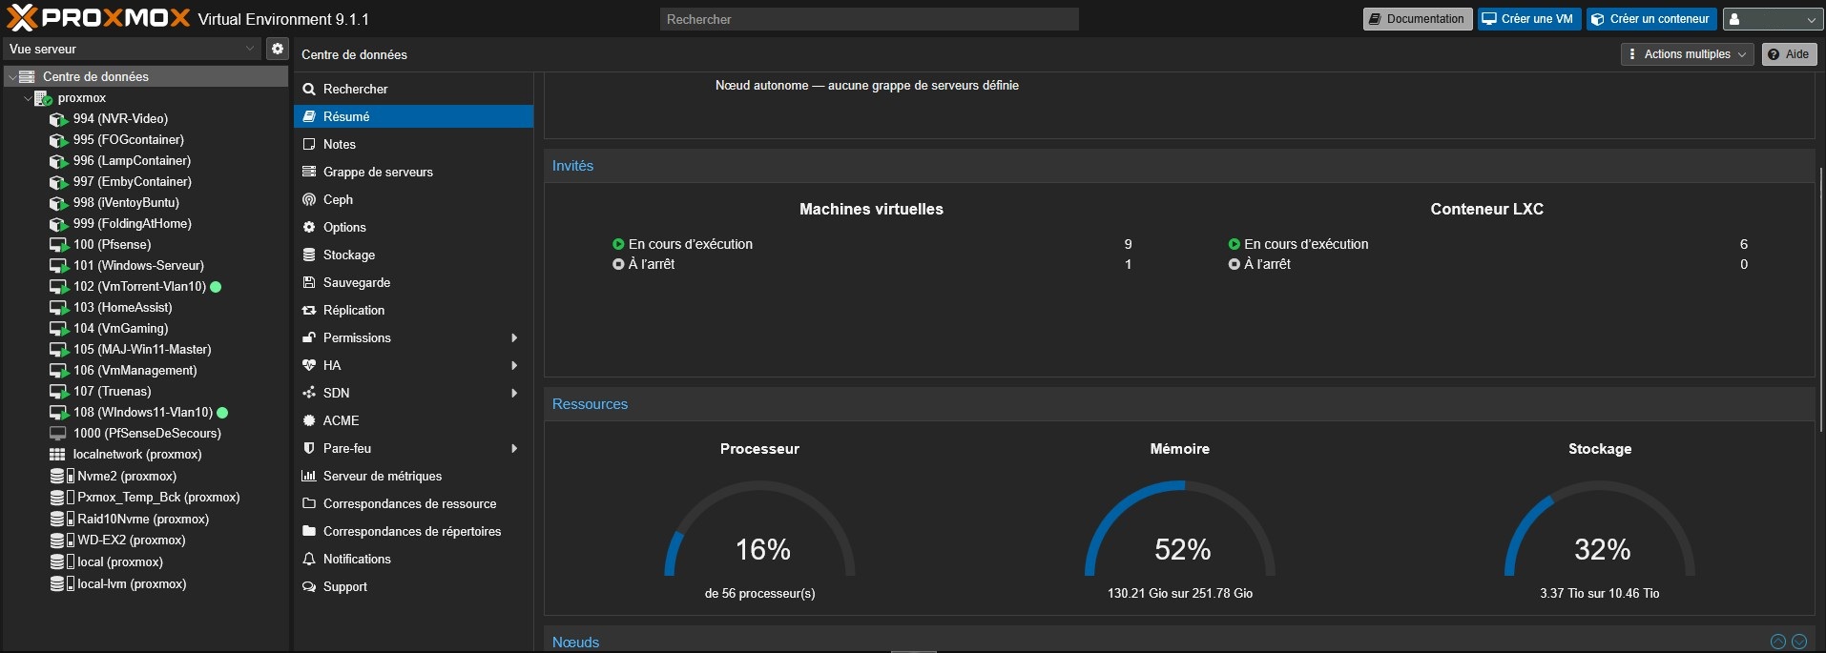
Task: Click the gear settings icon beside Vue serveur
Action: [277, 49]
